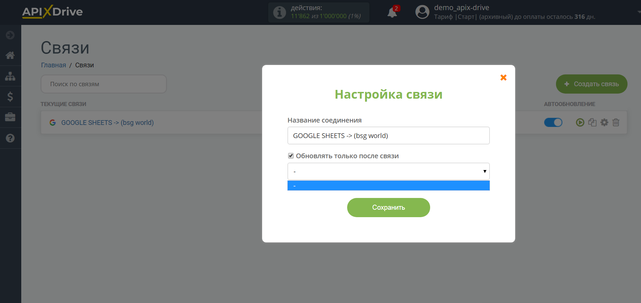Click the АВТООБНОВЛЕНИЕ column header

[x=569, y=104]
